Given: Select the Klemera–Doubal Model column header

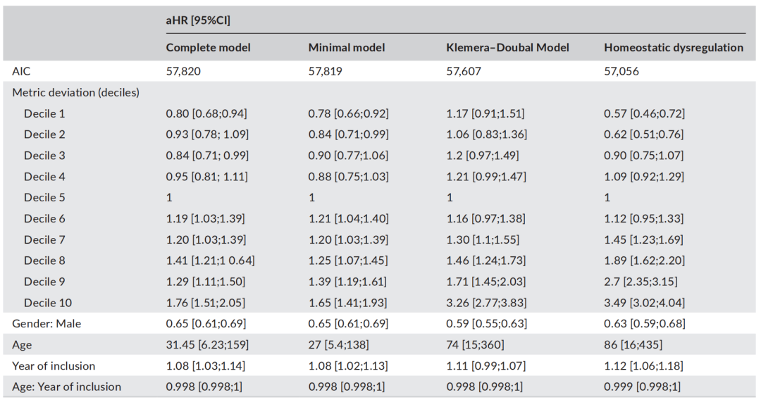Looking at the screenshot, I should [507, 48].
